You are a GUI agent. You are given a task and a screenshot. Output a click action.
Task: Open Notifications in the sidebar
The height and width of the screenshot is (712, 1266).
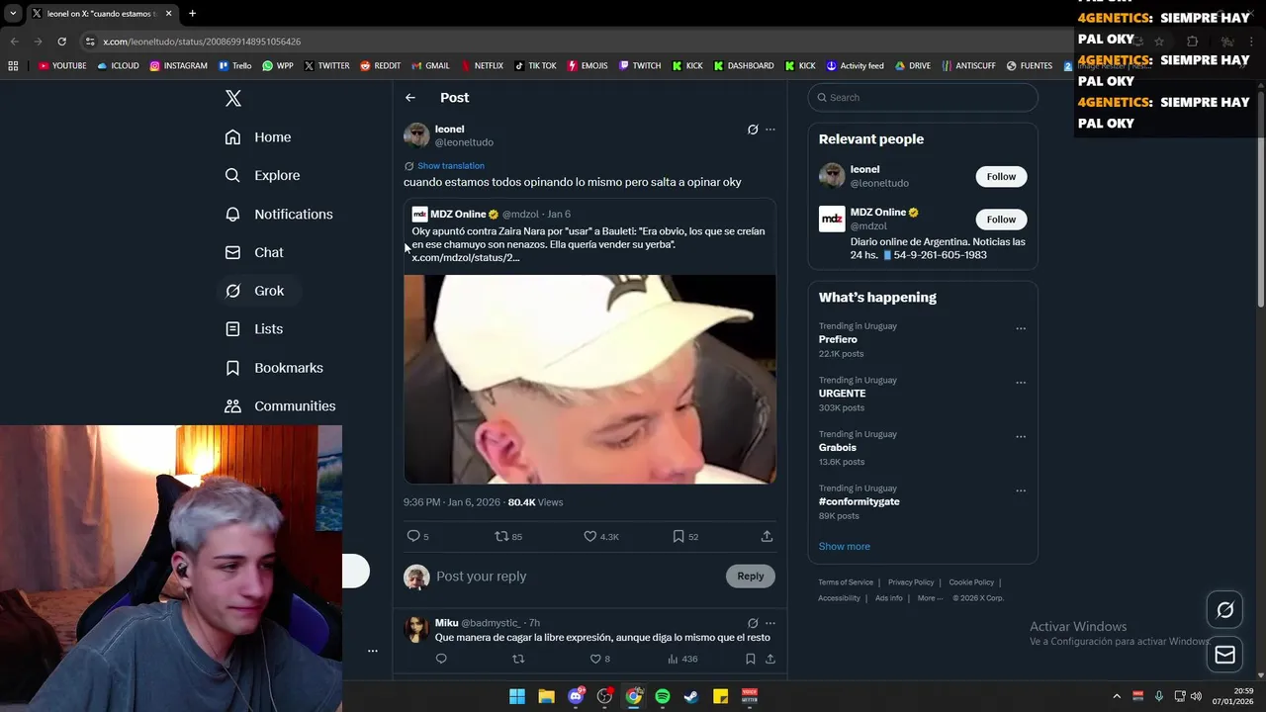tap(279, 214)
